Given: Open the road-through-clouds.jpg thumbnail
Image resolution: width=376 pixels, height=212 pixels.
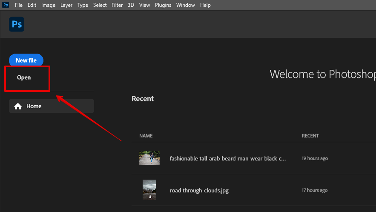Looking at the screenshot, I should [x=149, y=190].
